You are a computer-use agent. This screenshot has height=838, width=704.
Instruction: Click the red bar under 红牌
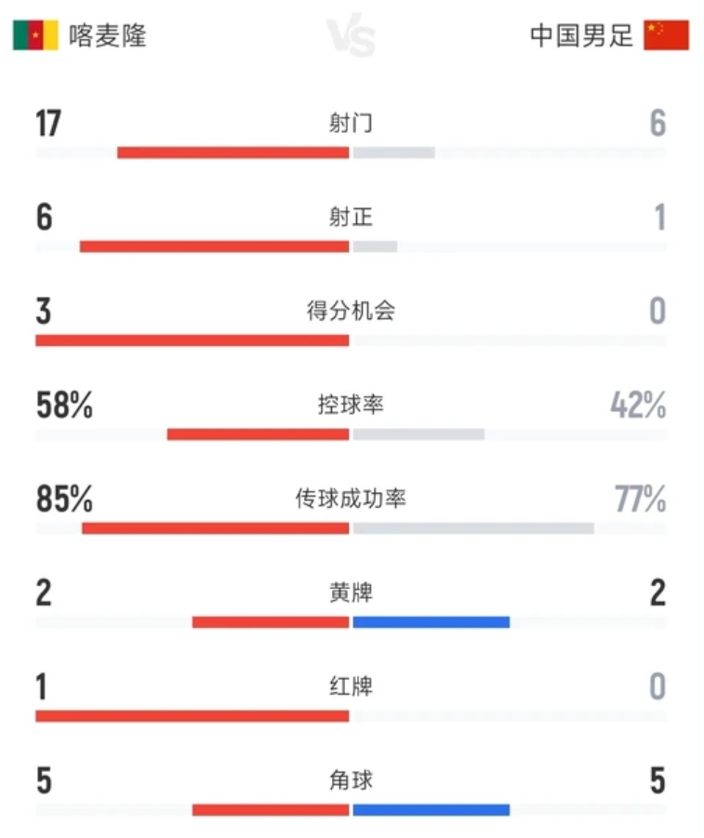[x=193, y=716]
